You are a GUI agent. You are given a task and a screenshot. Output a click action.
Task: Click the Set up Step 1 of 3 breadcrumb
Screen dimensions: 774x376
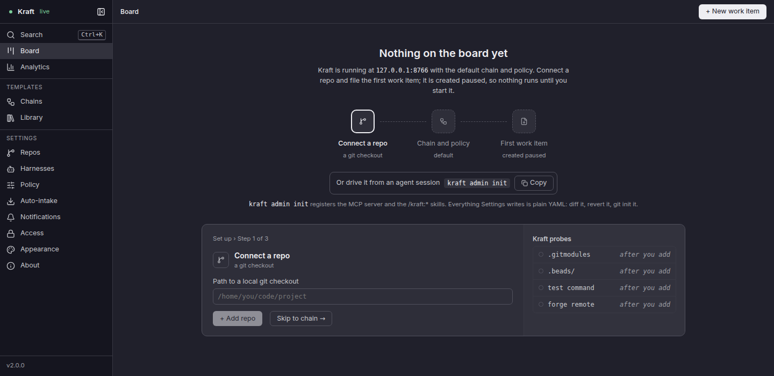pos(240,238)
